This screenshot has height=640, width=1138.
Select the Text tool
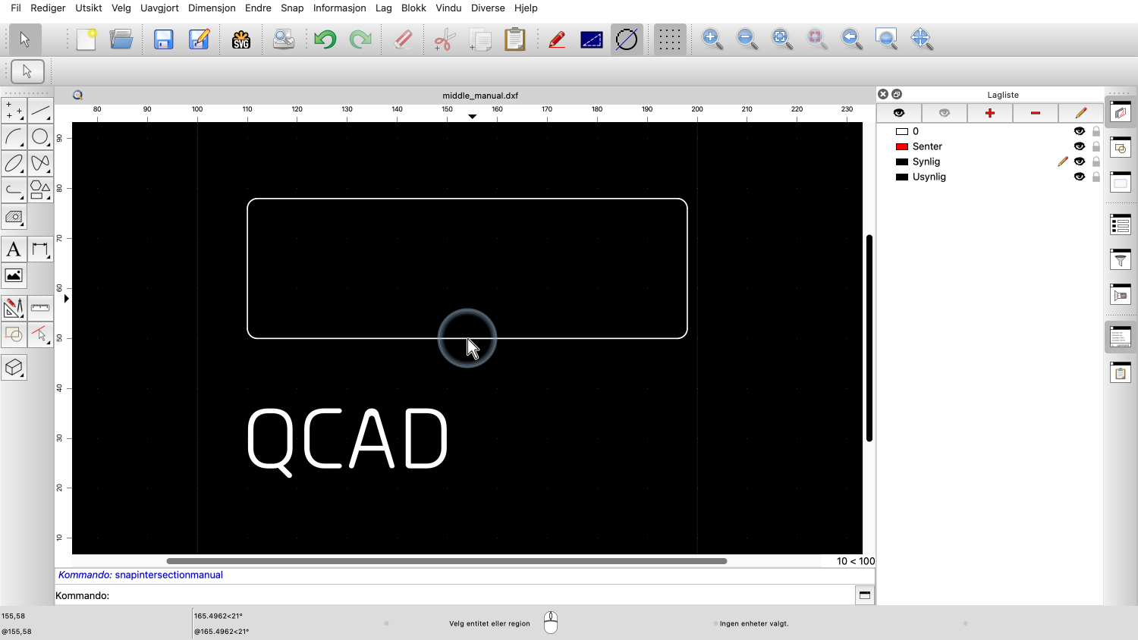pyautogui.click(x=14, y=249)
